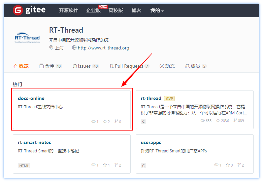Click the GVP badge on rt-thread
Image resolution: width=263 pixels, height=182 pixels.
(x=169, y=99)
